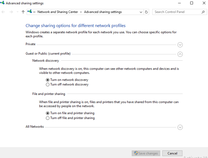Click the Private profile label

click(31, 44)
